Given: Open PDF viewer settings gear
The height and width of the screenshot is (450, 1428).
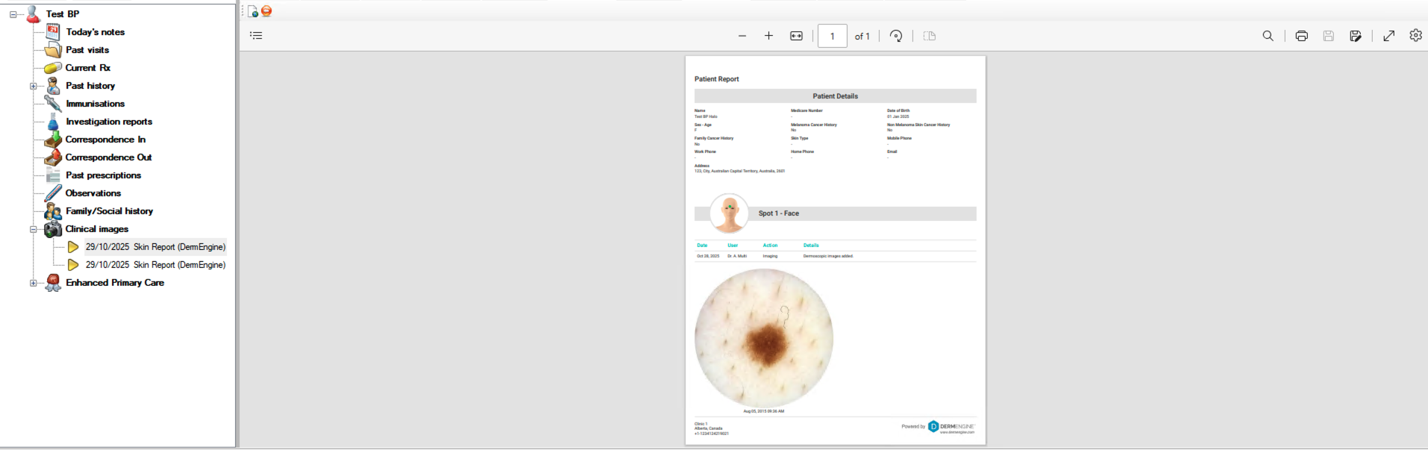Looking at the screenshot, I should [1415, 35].
